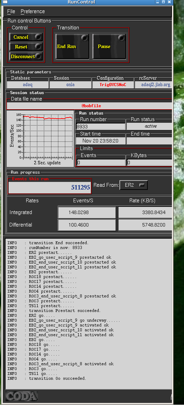Click the adaq database field
The height and width of the screenshot is (405, 184).
tap(28, 84)
